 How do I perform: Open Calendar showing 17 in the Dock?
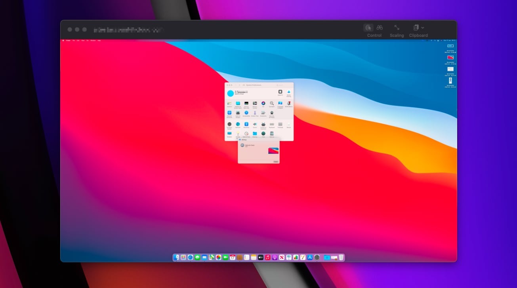pos(233,258)
